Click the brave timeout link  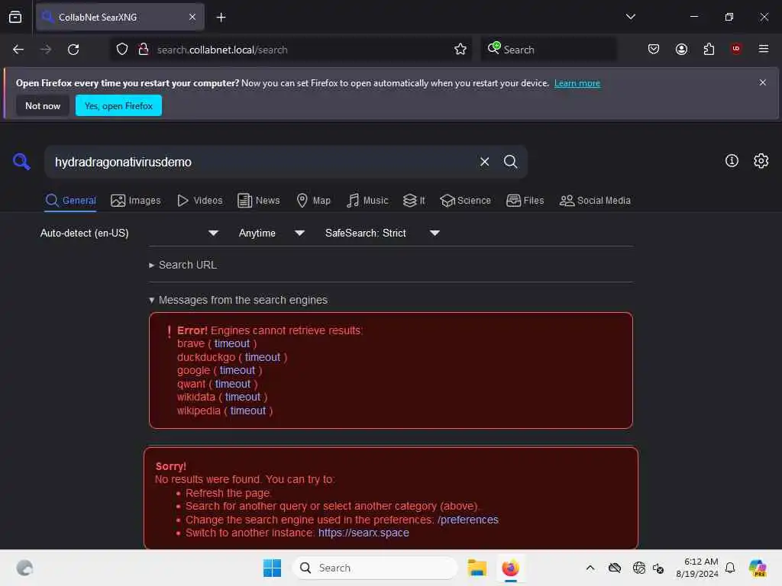coord(232,343)
